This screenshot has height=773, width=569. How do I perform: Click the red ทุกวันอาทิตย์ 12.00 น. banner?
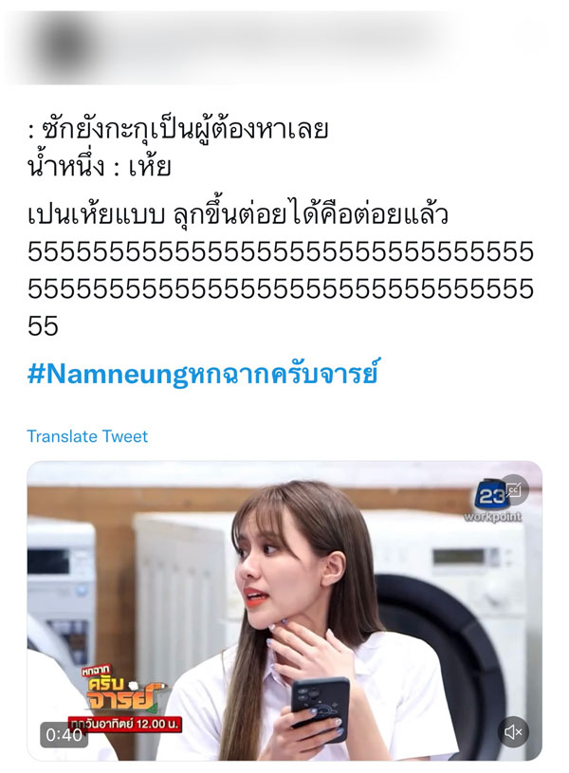pyautogui.click(x=125, y=725)
